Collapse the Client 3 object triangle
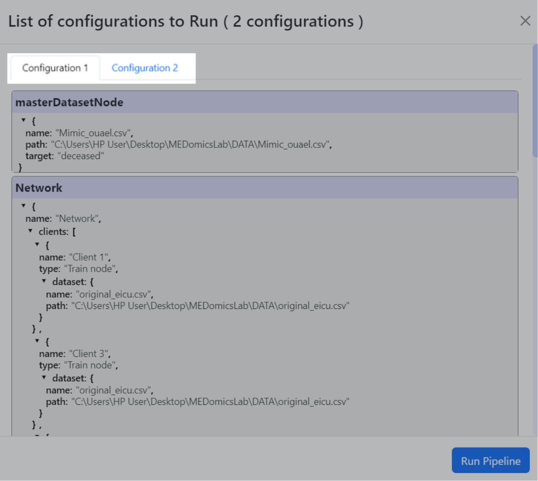538x481 pixels. click(37, 341)
